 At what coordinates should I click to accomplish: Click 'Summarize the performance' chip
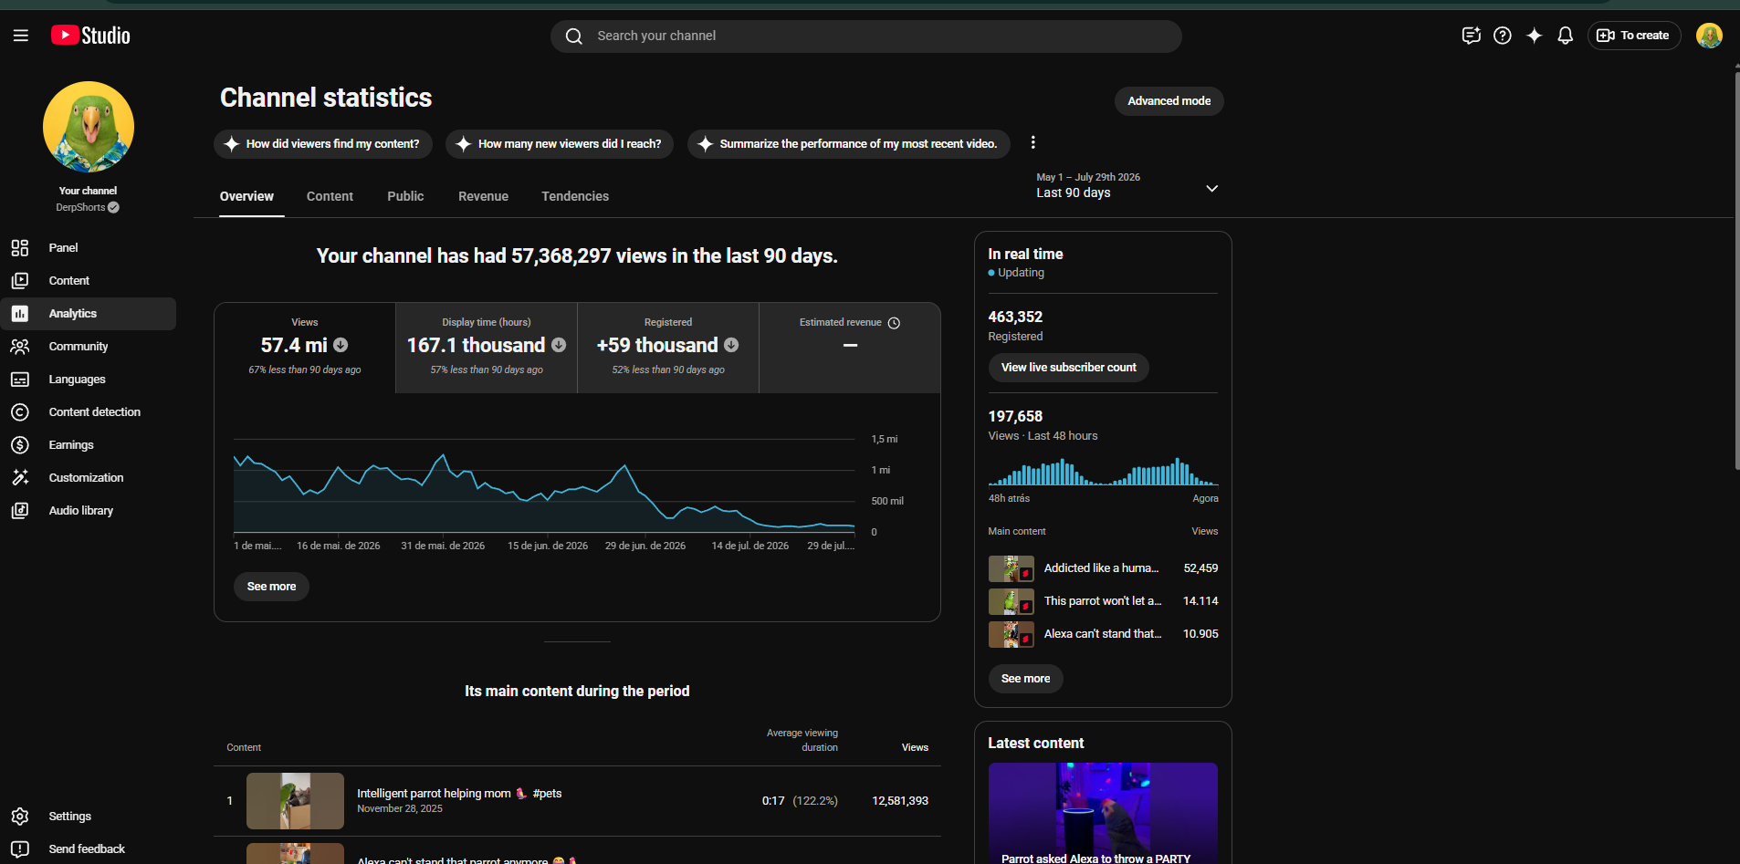[x=849, y=144]
